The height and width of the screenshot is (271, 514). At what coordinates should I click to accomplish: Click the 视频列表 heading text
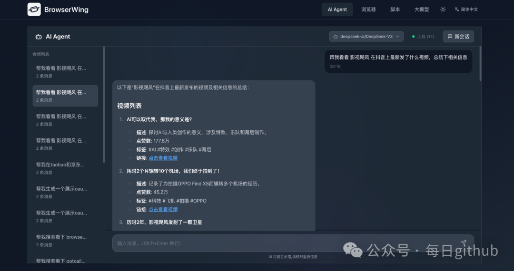pos(129,106)
